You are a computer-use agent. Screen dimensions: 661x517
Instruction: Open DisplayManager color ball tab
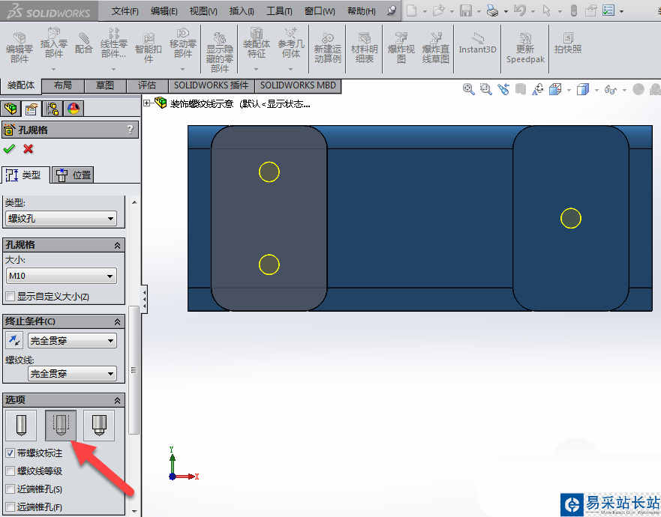(74, 109)
